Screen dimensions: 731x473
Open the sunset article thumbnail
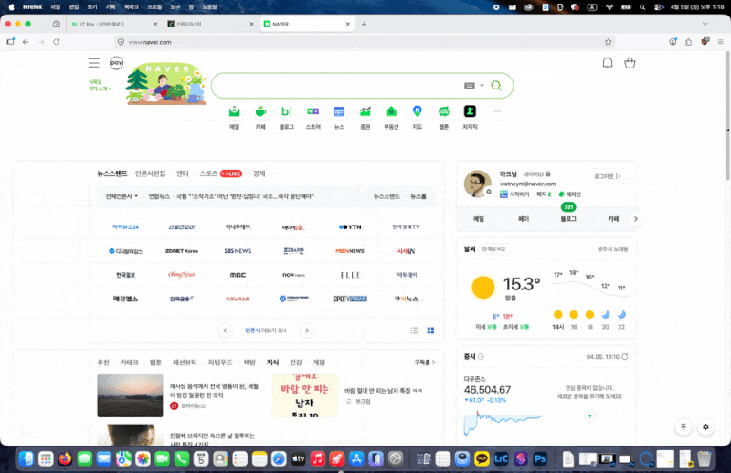coord(130,395)
